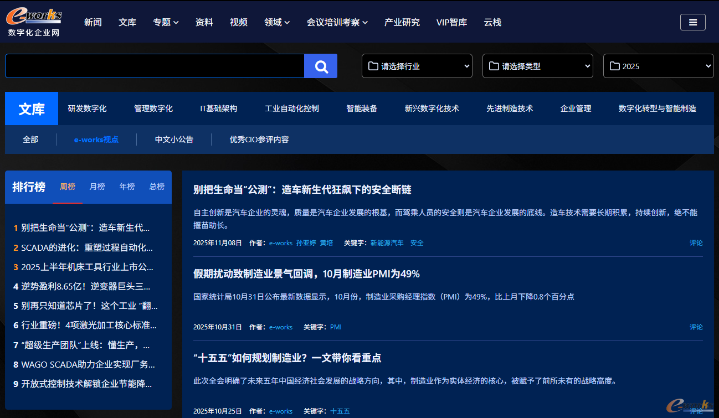Click 评论 link for the PMI article
The width and height of the screenshot is (719, 418).
click(x=696, y=327)
